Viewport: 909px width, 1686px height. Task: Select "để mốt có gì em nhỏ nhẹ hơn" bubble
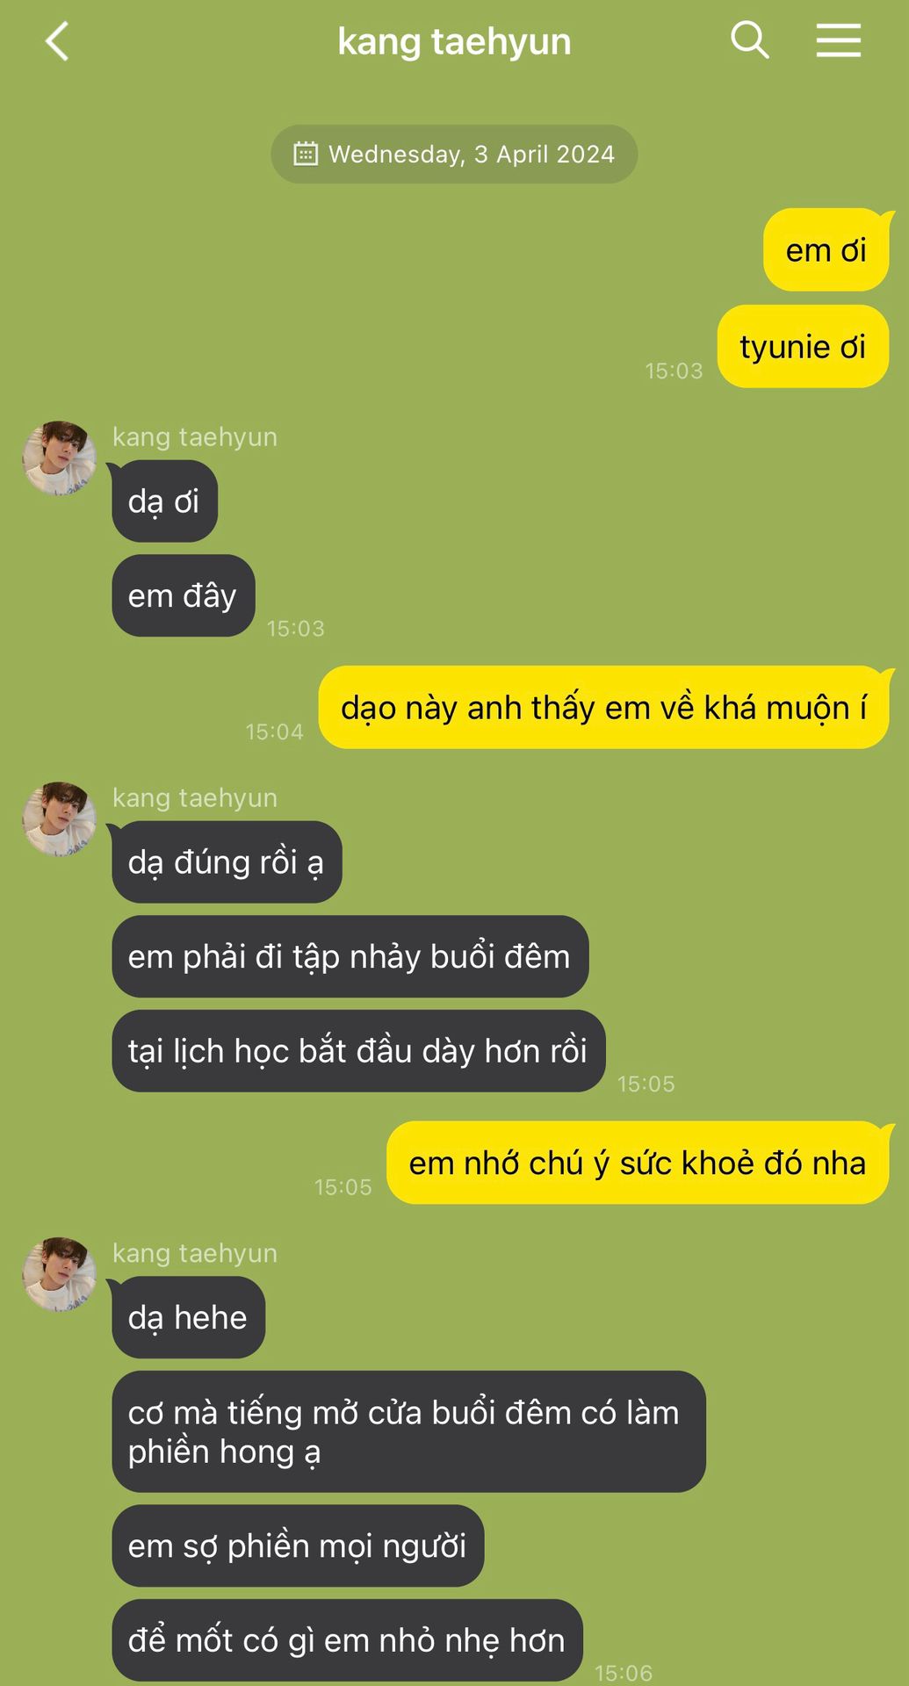click(347, 1640)
